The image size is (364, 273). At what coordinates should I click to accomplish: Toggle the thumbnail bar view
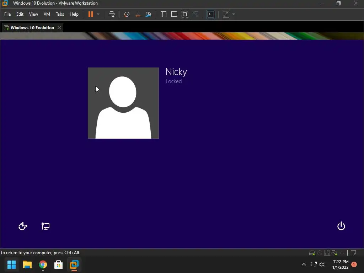(x=174, y=14)
